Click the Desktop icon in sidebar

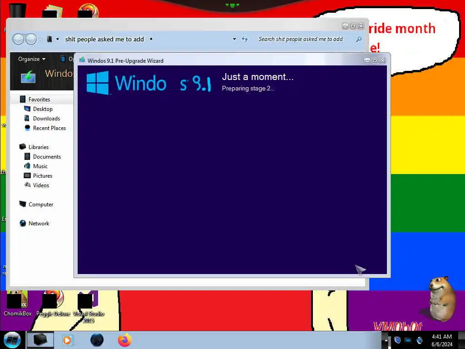tap(27, 109)
